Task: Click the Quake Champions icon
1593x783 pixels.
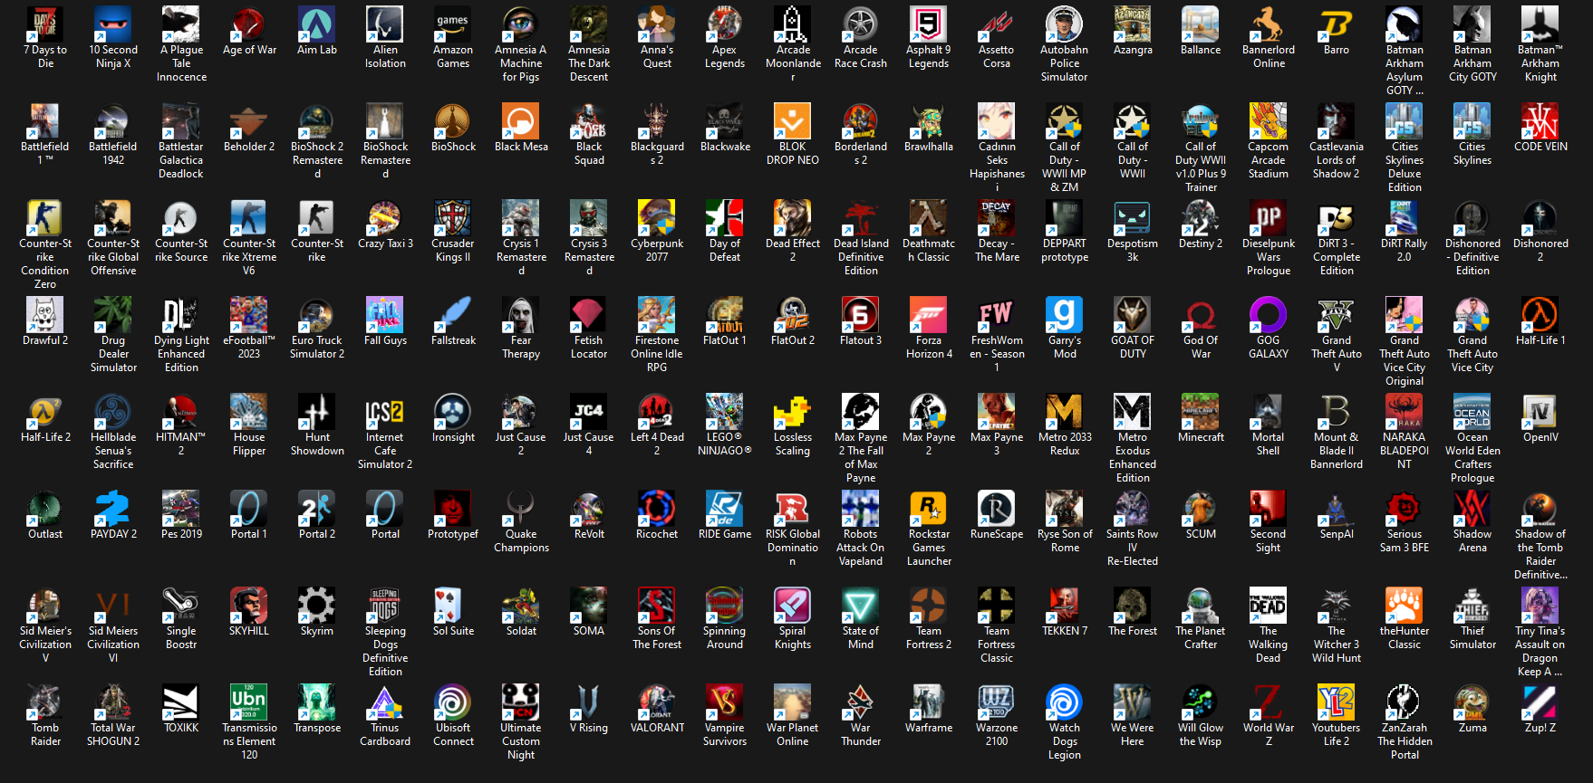Action: [x=521, y=509]
